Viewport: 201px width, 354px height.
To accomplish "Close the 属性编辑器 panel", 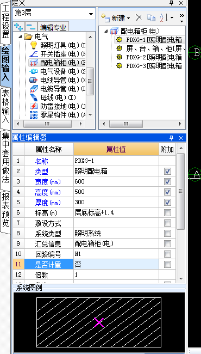I will pyautogui.click(x=181, y=138).
